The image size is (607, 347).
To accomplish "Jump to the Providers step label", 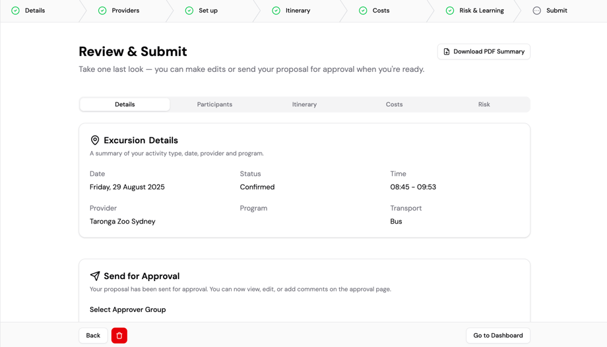I will (125, 11).
